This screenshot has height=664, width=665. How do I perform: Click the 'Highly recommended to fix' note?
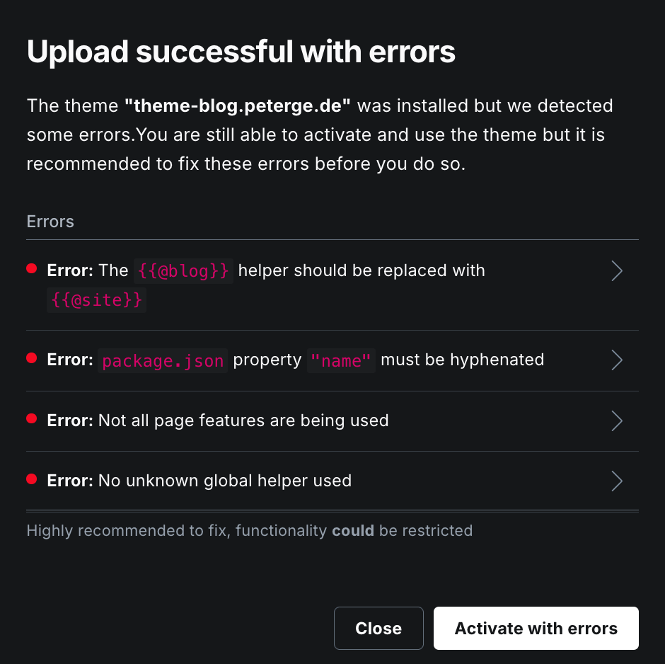click(249, 531)
